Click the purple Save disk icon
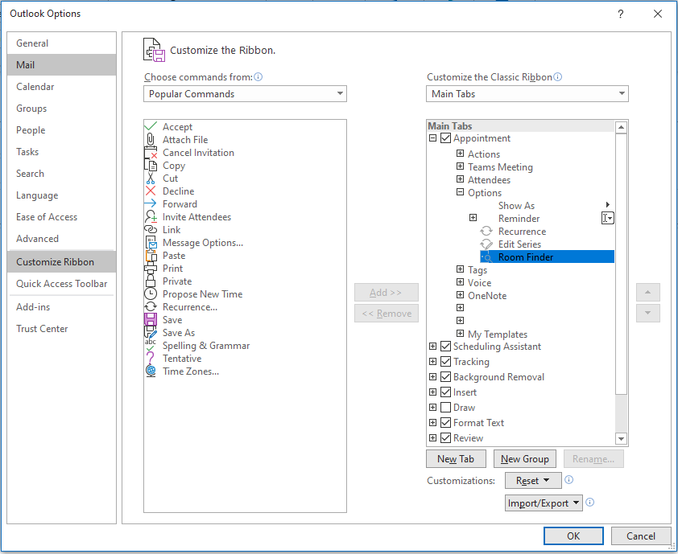The image size is (678, 554). point(151,319)
